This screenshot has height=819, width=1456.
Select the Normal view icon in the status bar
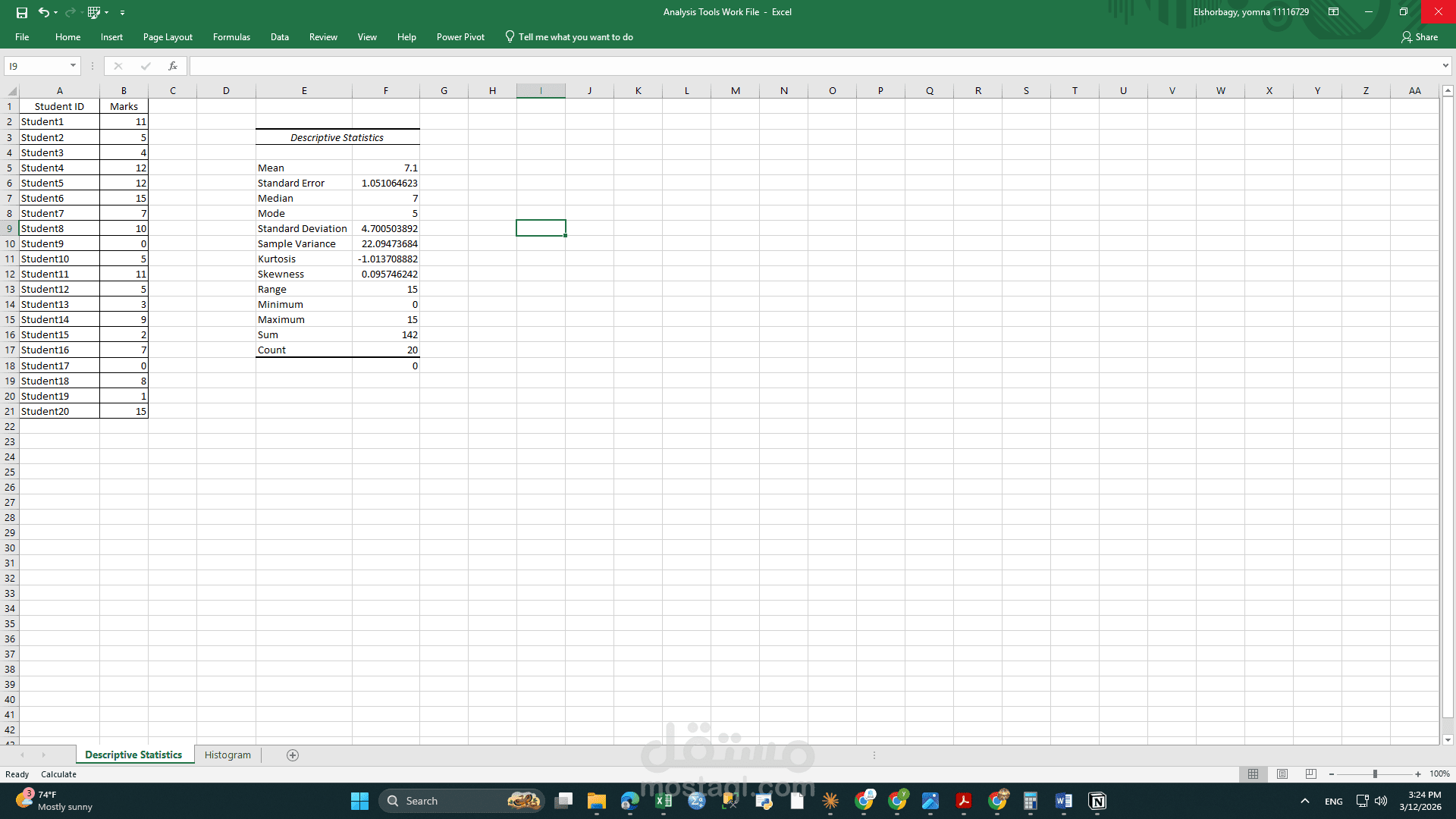(x=1253, y=773)
